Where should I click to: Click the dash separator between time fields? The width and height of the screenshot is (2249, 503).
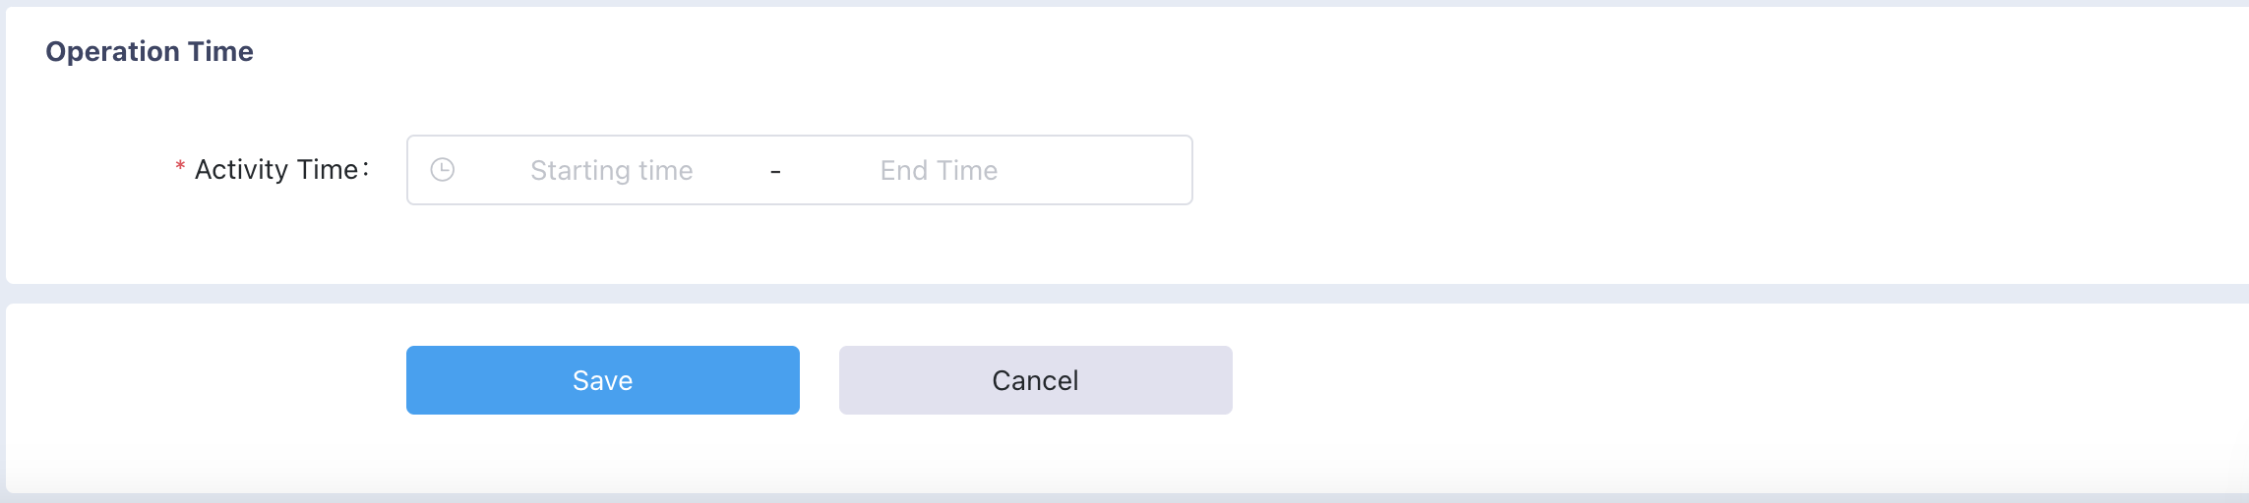click(x=775, y=172)
